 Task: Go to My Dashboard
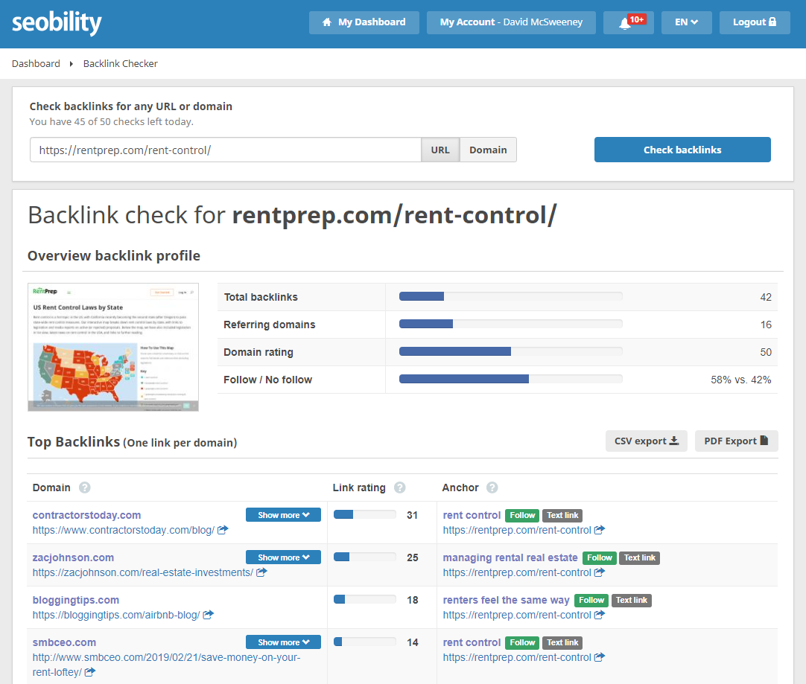364,22
